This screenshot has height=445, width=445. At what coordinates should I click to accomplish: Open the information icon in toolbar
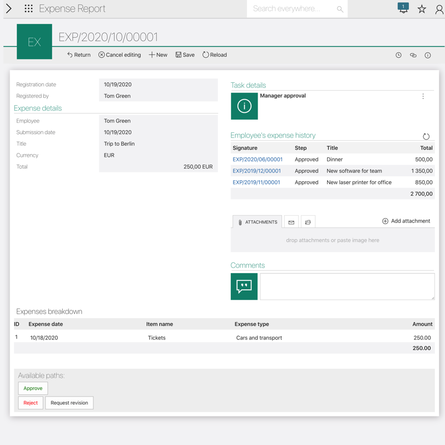click(428, 55)
